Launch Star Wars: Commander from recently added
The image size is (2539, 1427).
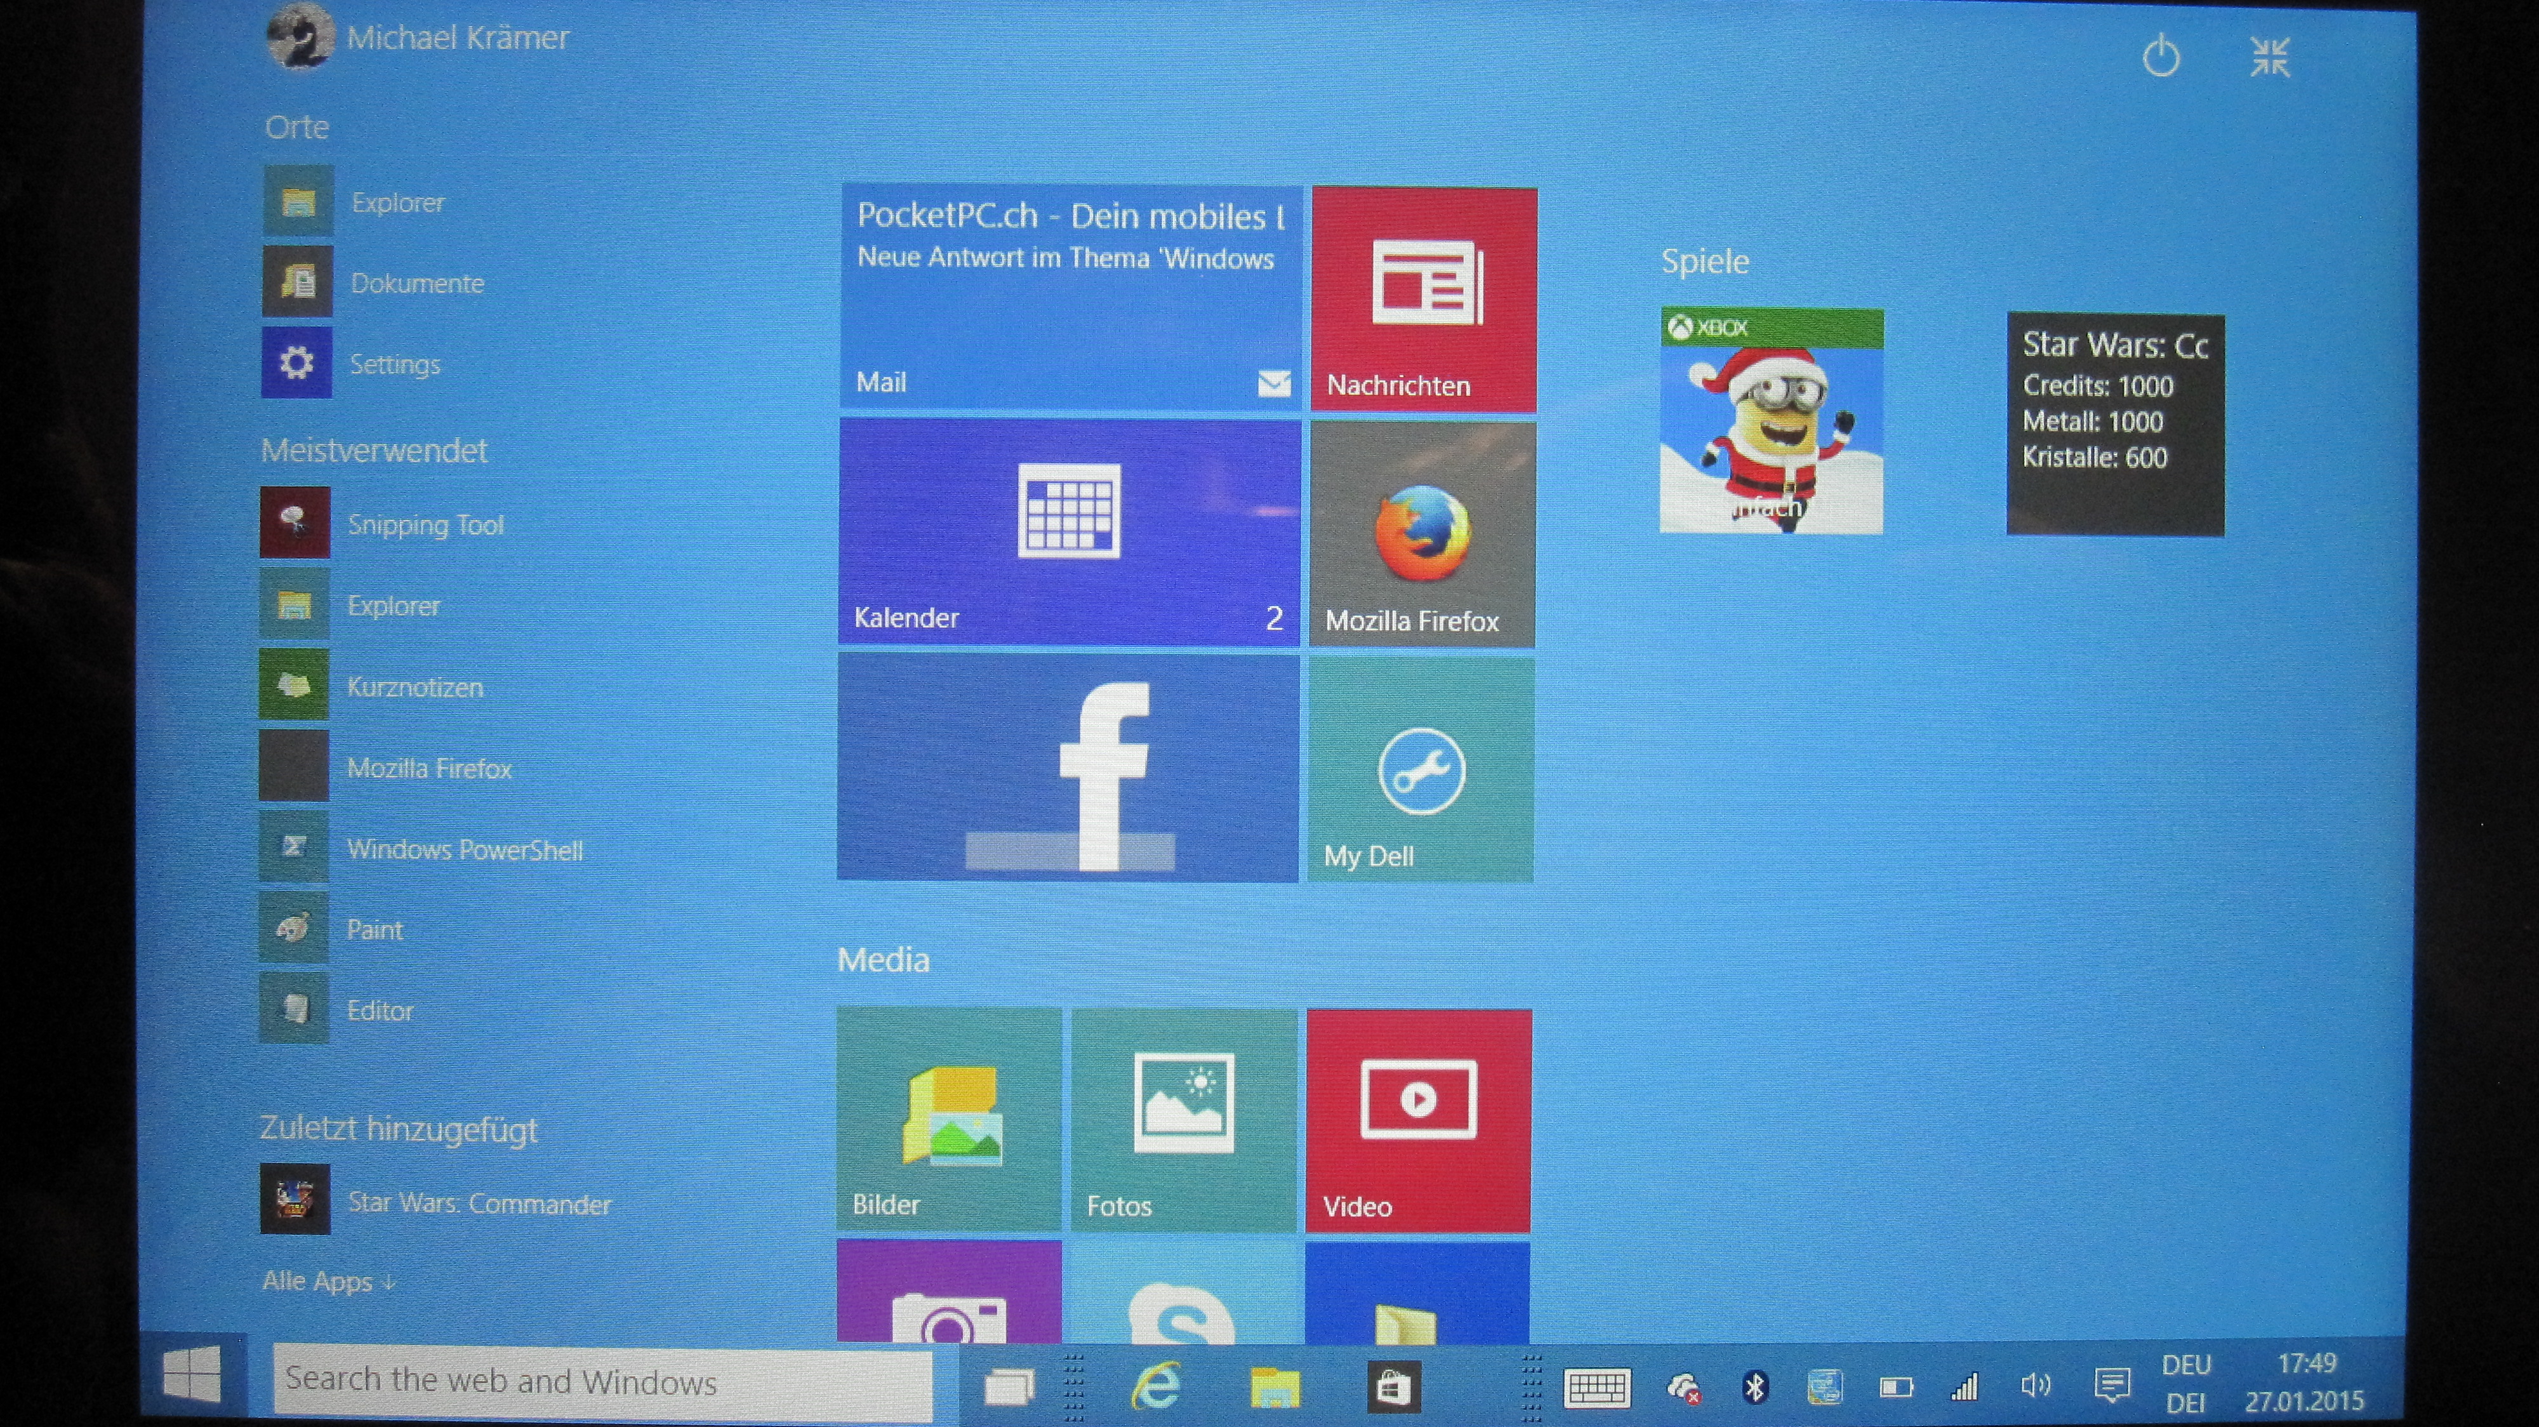click(435, 1202)
